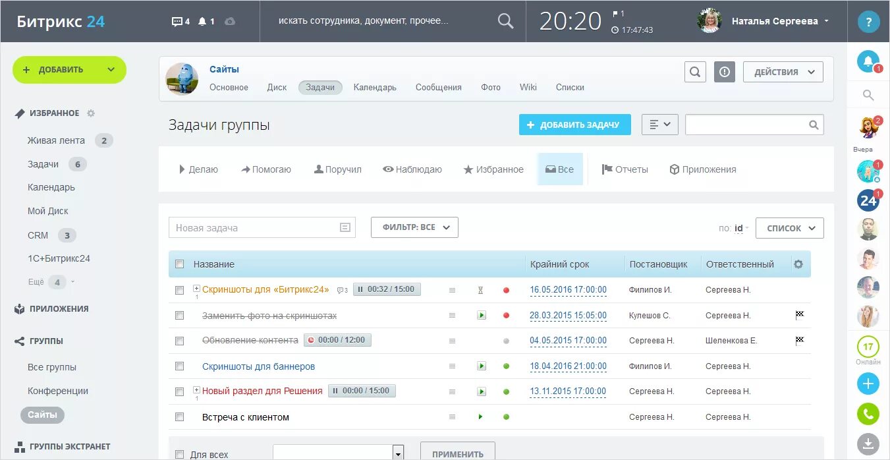Image resolution: width=890 pixels, height=460 pixels.
Task: Click finish flag of Заменить фото row
Action: click(x=800, y=315)
